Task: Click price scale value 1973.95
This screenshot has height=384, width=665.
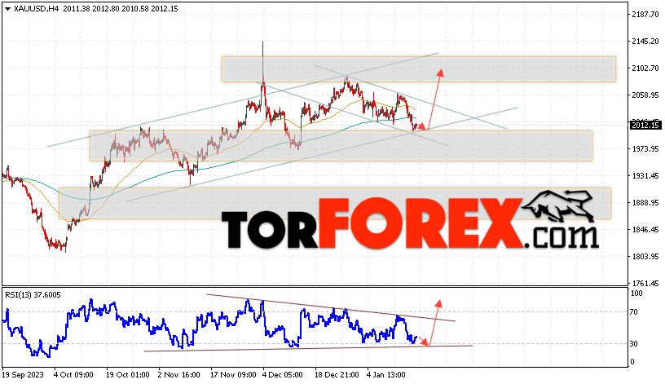Action: (x=645, y=149)
